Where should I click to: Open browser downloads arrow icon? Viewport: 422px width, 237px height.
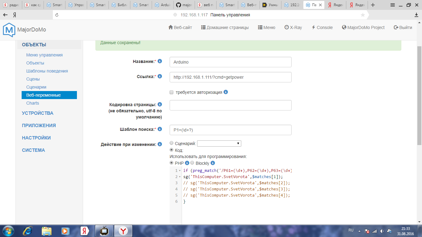(416, 15)
